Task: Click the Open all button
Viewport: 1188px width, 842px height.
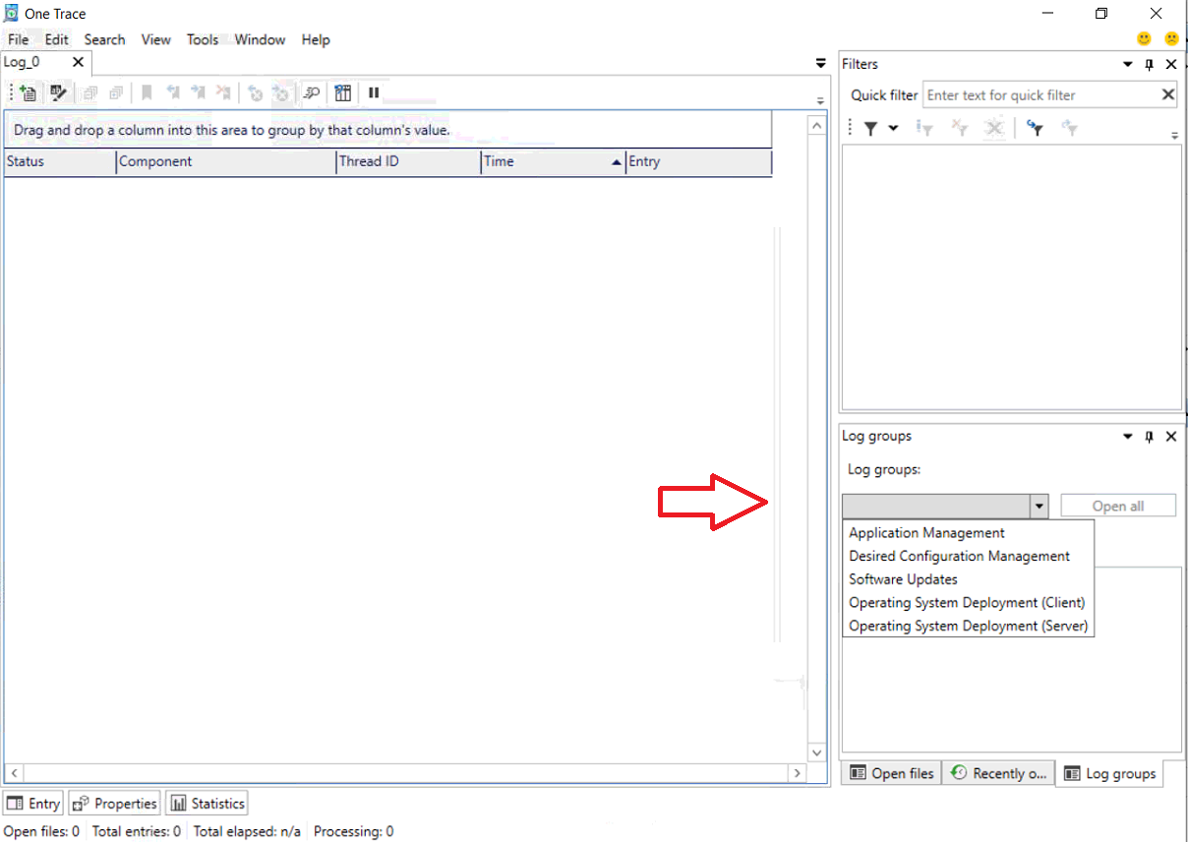Action: (x=1118, y=506)
